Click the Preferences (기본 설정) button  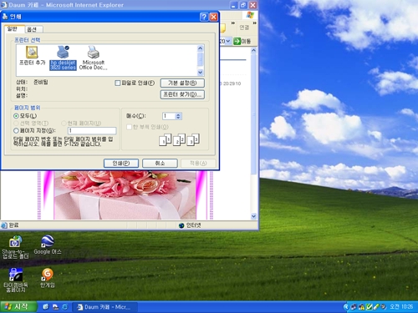point(182,83)
